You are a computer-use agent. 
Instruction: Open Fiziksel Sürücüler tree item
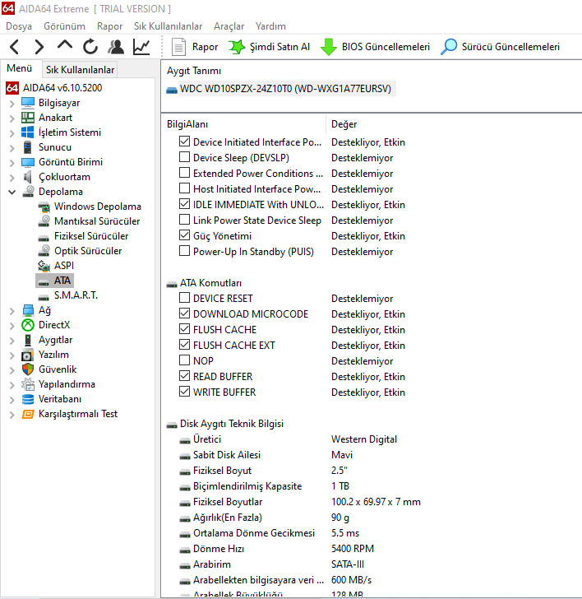pyautogui.click(x=91, y=236)
